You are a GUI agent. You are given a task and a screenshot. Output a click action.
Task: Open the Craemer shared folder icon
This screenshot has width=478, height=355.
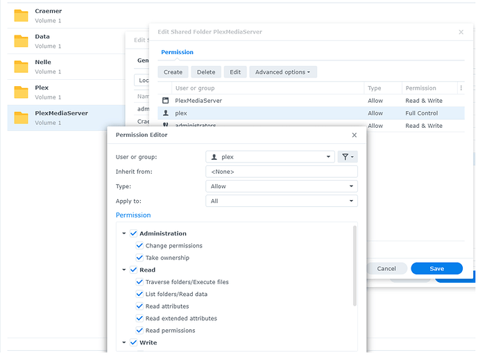[21, 15]
